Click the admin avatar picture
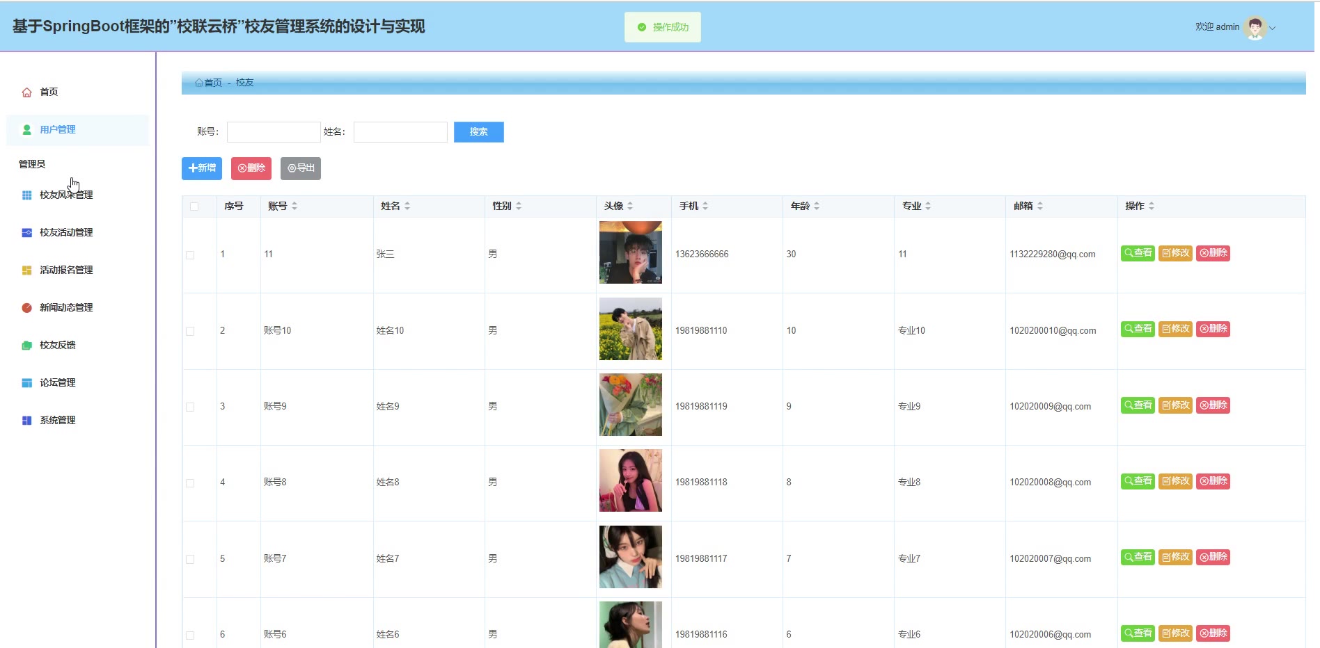The image size is (1320, 648). [1255, 28]
